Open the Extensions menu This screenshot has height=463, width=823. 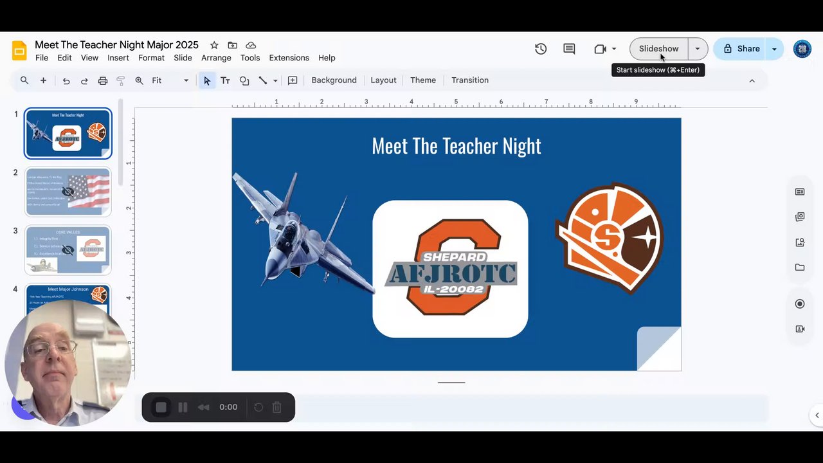pyautogui.click(x=289, y=58)
